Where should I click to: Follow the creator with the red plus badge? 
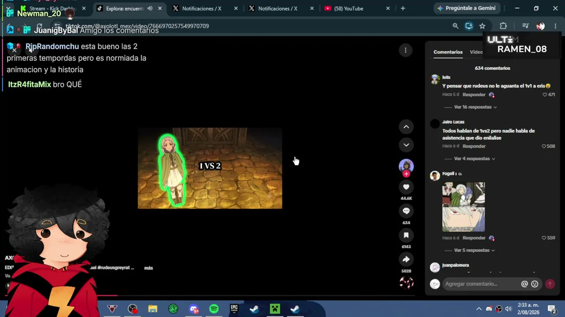click(406, 174)
